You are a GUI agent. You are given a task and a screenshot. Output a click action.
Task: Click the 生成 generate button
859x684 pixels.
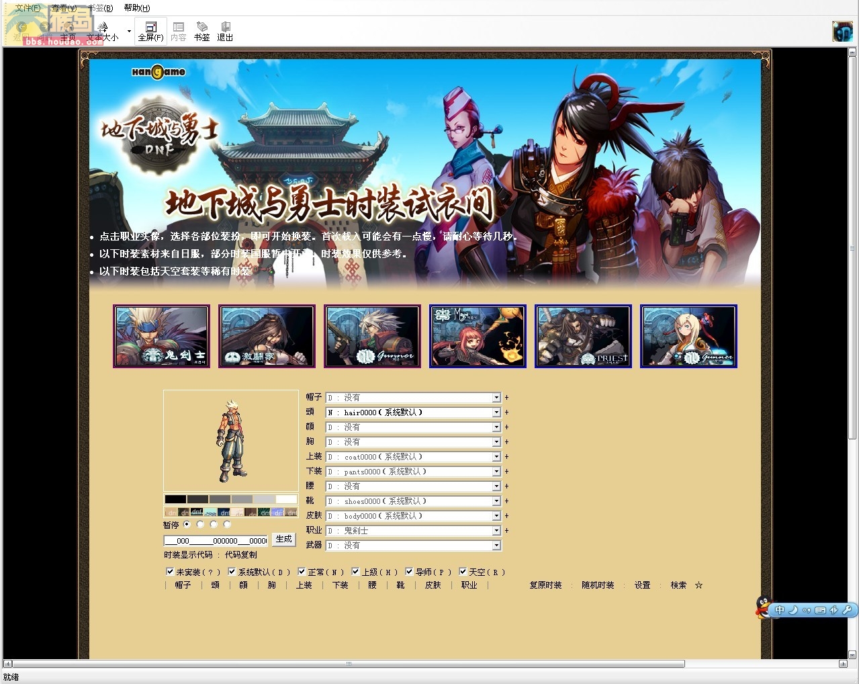click(283, 540)
